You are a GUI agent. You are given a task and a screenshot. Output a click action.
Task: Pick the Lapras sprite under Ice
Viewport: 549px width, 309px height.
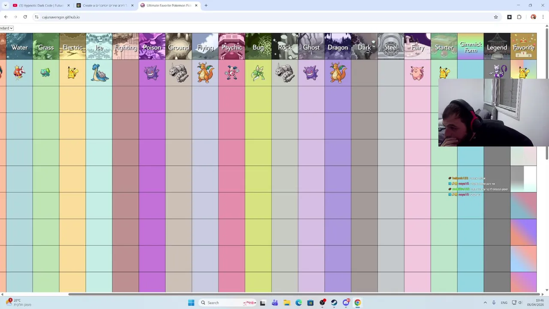point(100,73)
